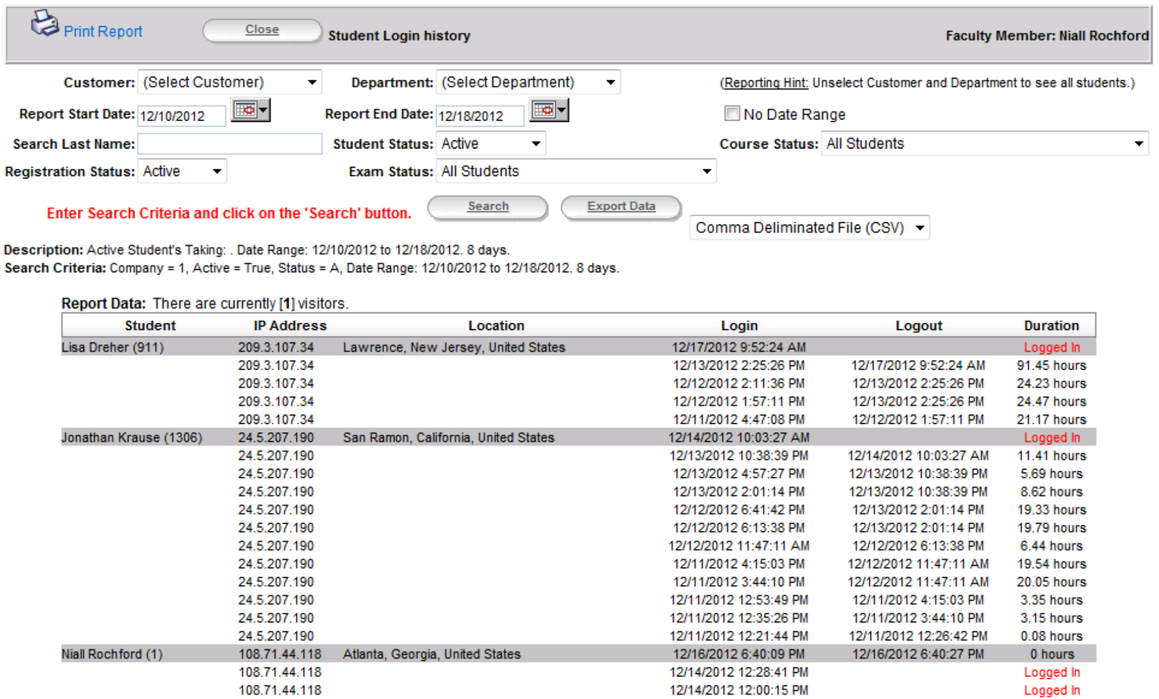Image resolution: width=1159 pixels, height=699 pixels.
Task: Click the Report End Date field
Action: pos(480,116)
